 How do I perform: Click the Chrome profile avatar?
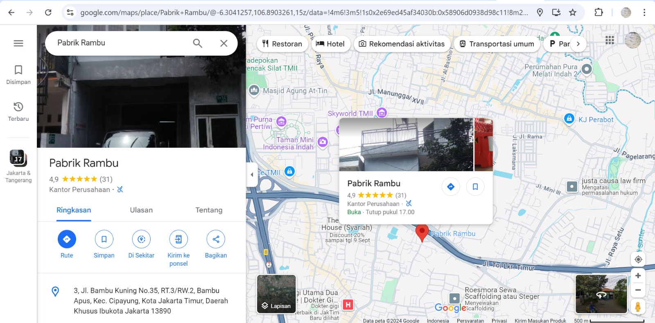pyautogui.click(x=626, y=12)
